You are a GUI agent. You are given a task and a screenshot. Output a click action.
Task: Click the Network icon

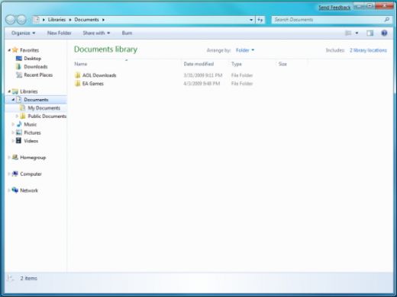coord(15,190)
